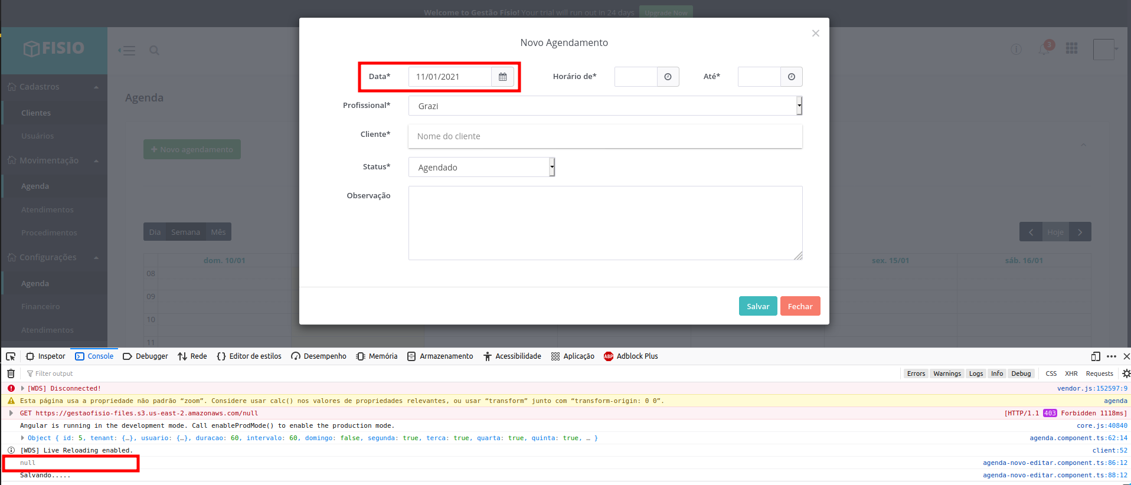
Task: Toggle the Debug console filter
Action: point(1021,373)
